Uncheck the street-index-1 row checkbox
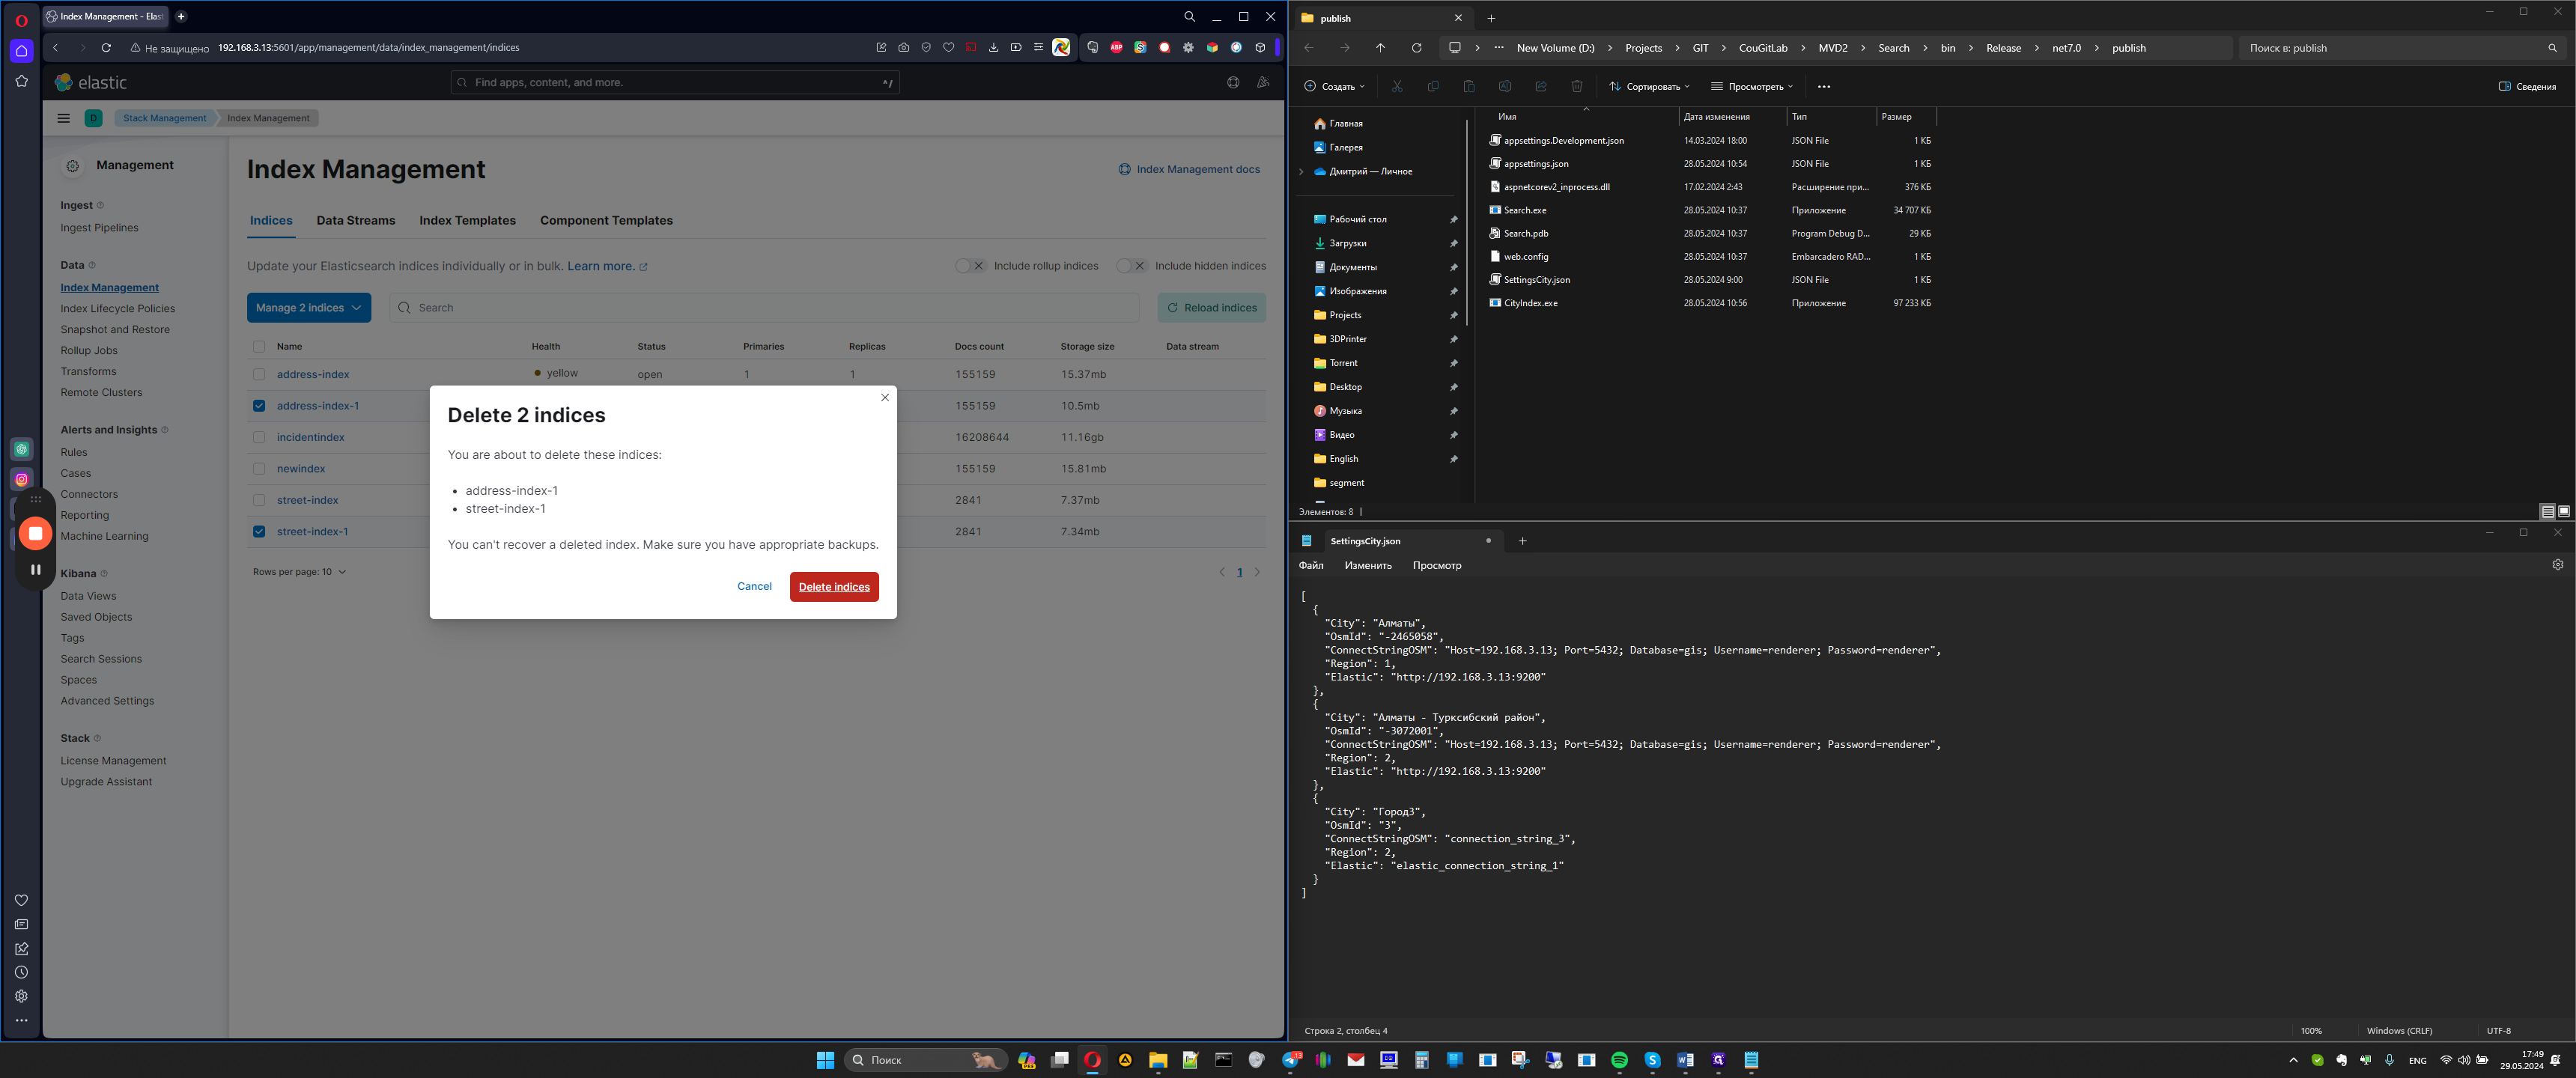The width and height of the screenshot is (2576, 1078). (259, 532)
